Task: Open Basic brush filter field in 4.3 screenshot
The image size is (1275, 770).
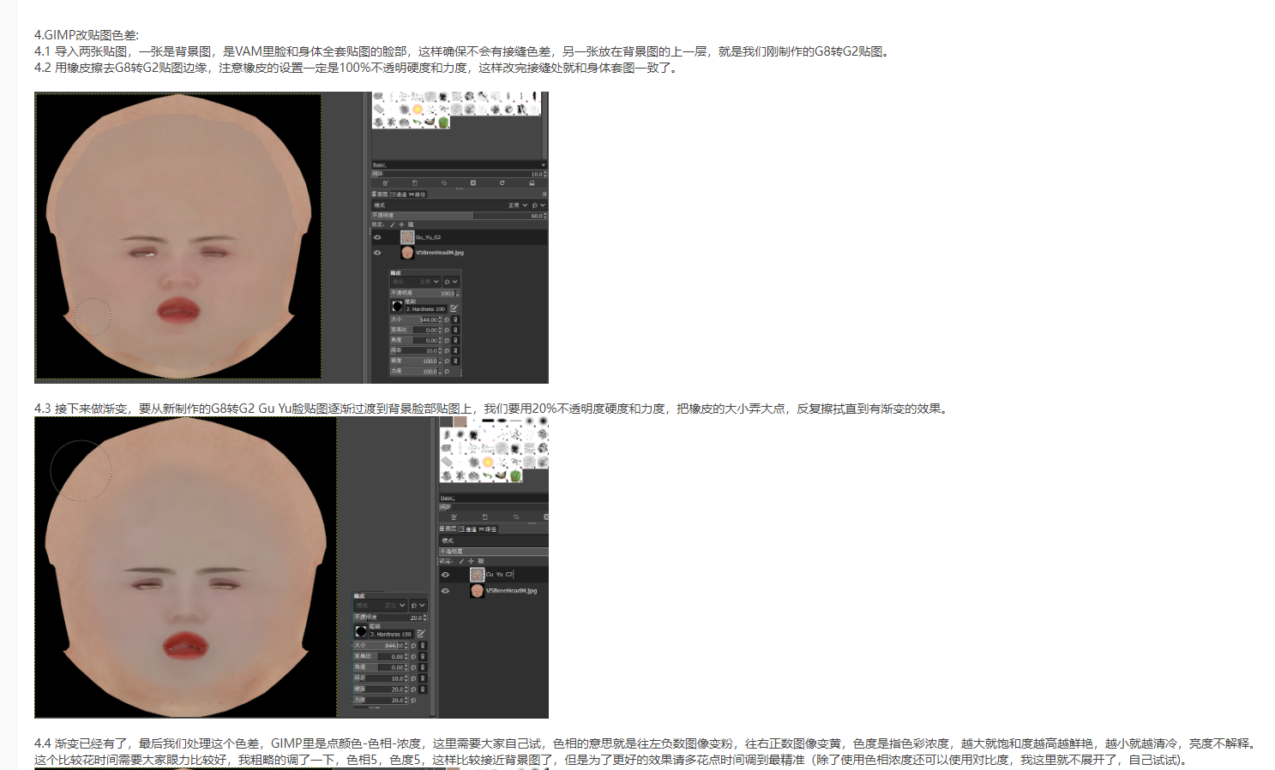Action: coord(494,498)
